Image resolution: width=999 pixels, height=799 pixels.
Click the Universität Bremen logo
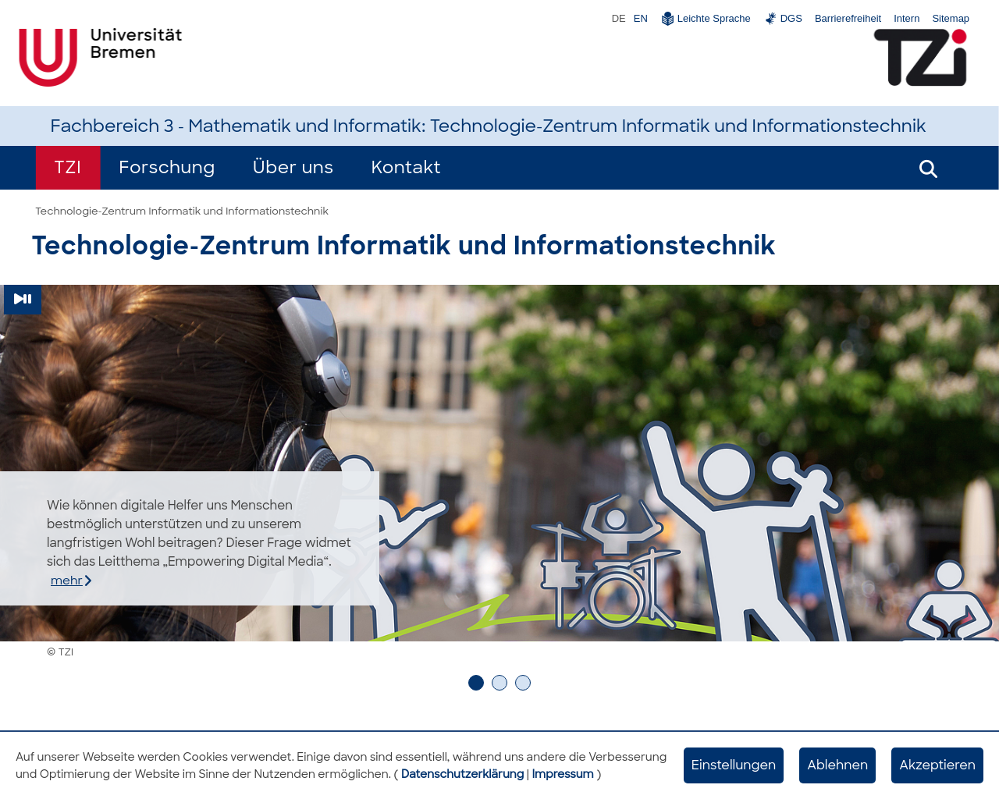[100, 57]
